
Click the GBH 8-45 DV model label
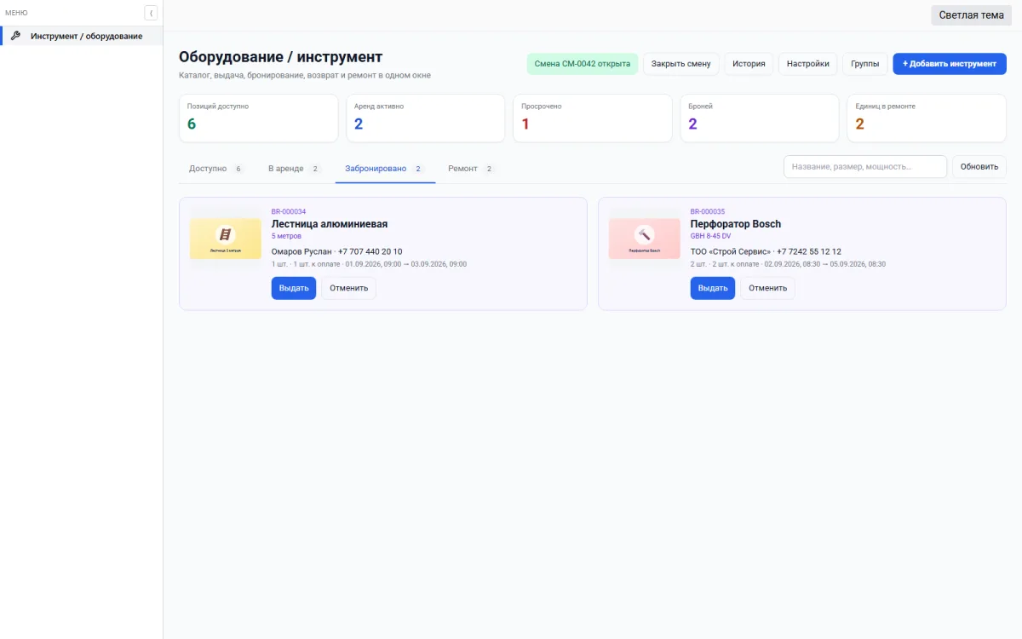point(711,236)
